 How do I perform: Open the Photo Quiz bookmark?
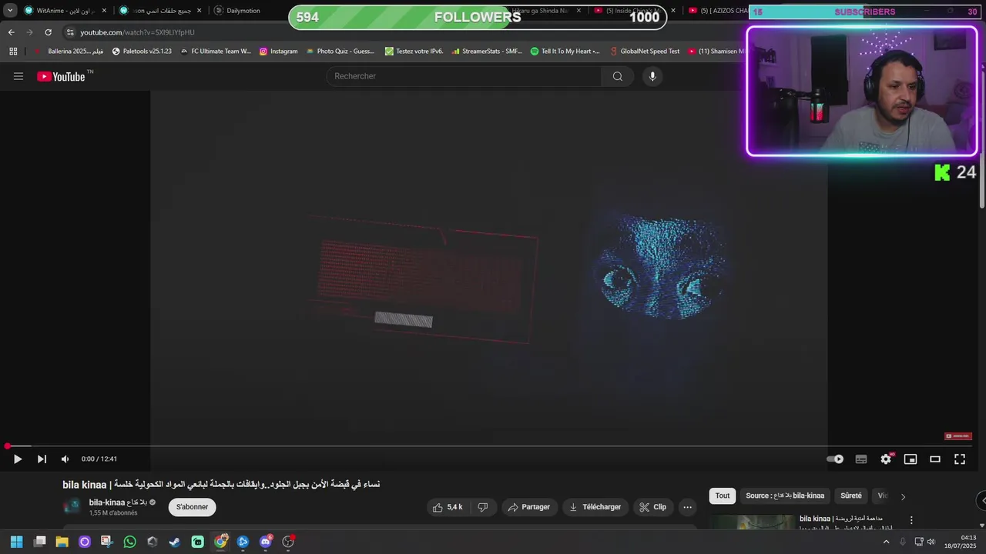coord(340,52)
